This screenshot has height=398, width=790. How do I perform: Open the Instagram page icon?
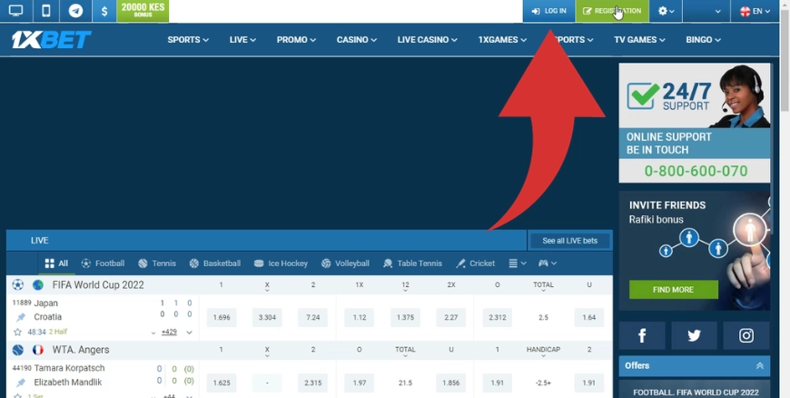[x=746, y=335]
